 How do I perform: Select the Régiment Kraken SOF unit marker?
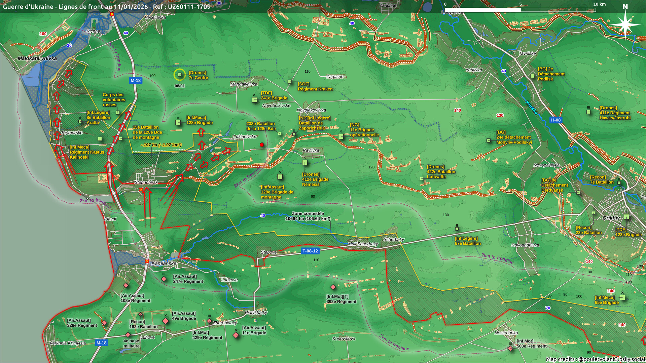[x=290, y=82]
